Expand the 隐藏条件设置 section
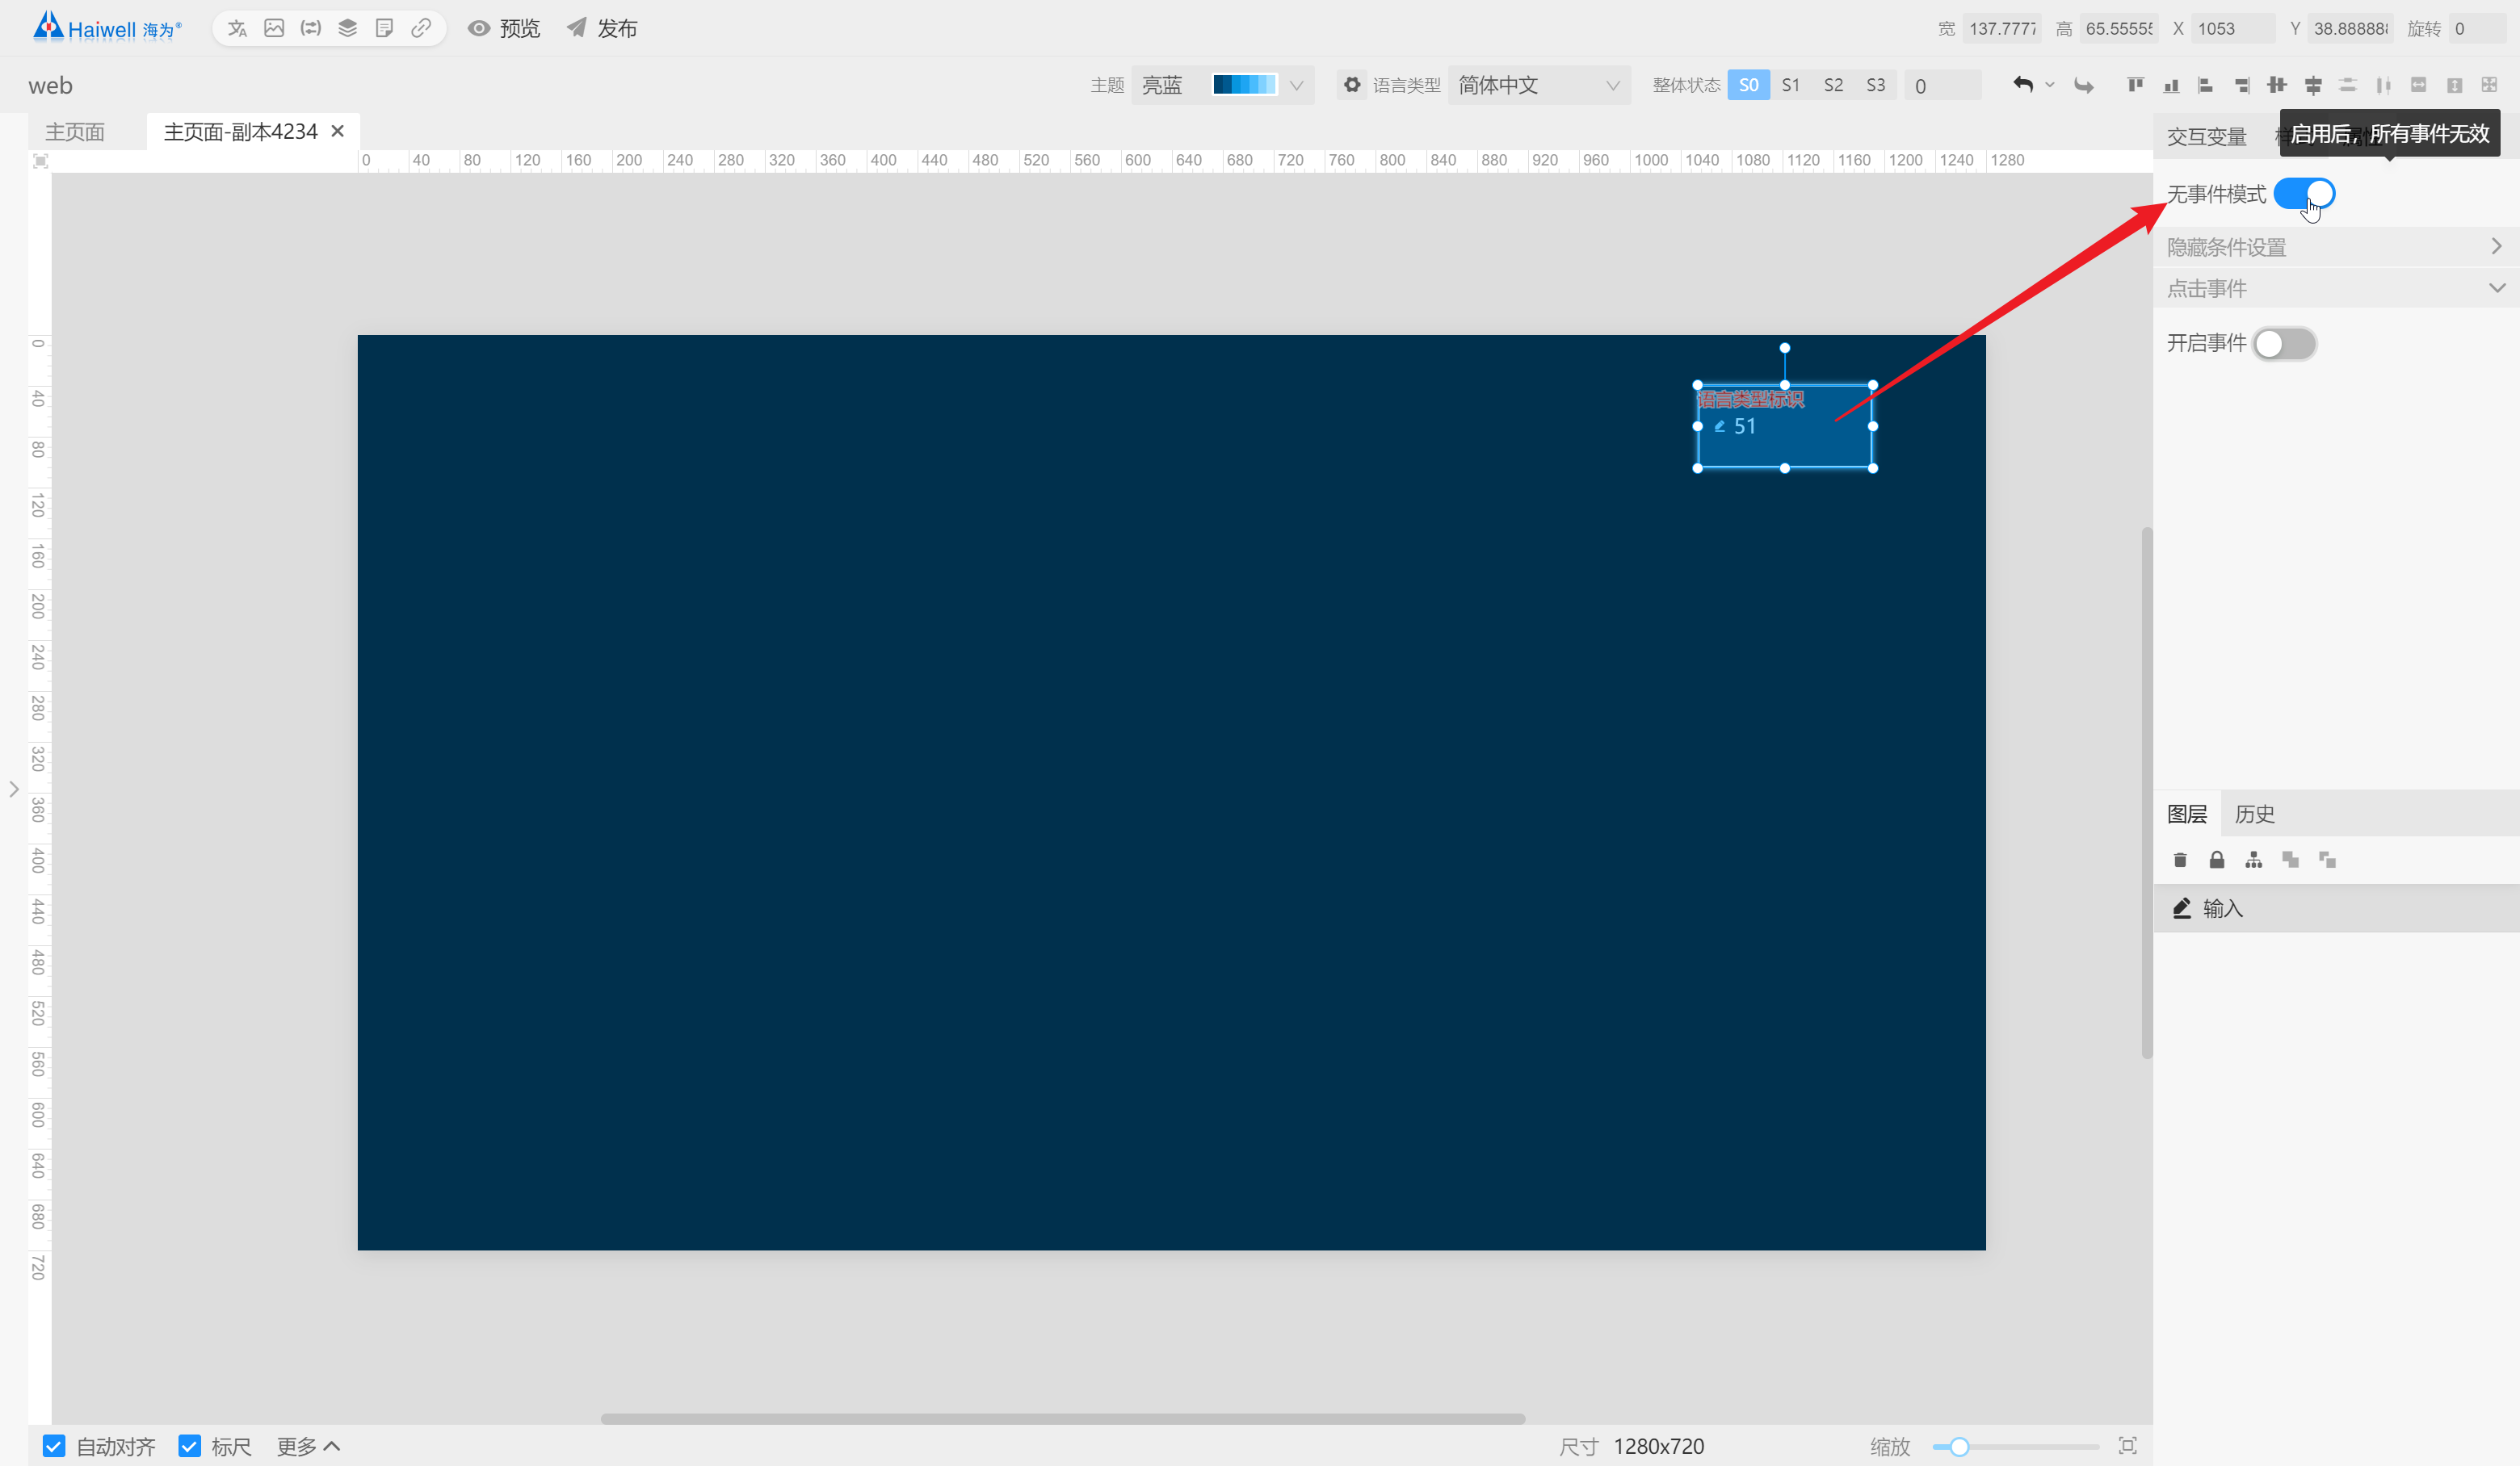 tap(2336, 247)
